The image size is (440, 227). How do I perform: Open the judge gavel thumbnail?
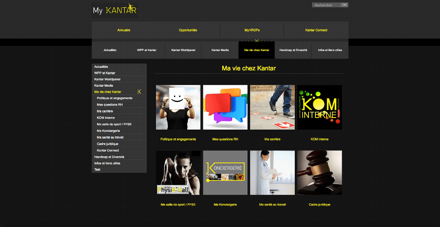[x=320, y=173]
